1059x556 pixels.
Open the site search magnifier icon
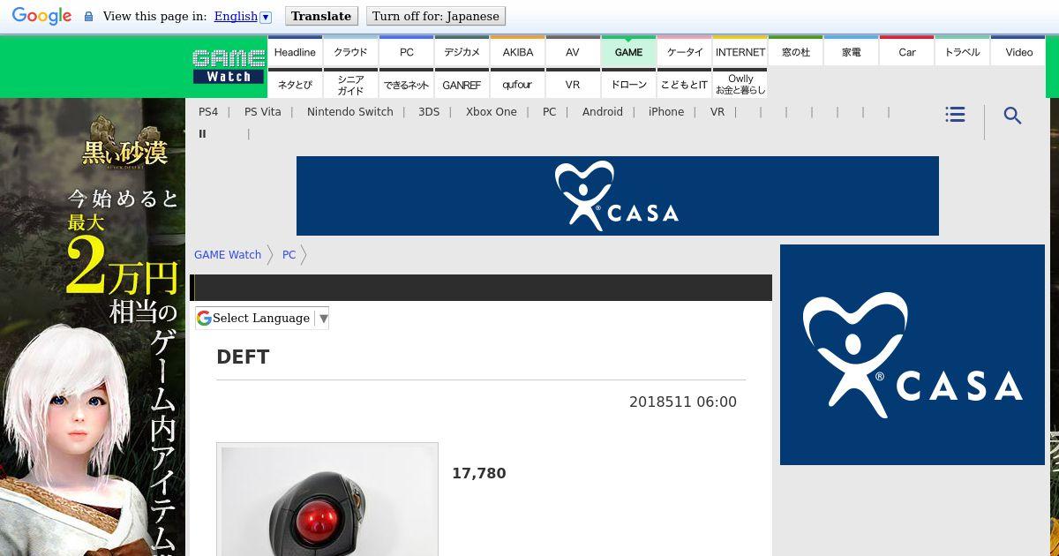(1012, 116)
